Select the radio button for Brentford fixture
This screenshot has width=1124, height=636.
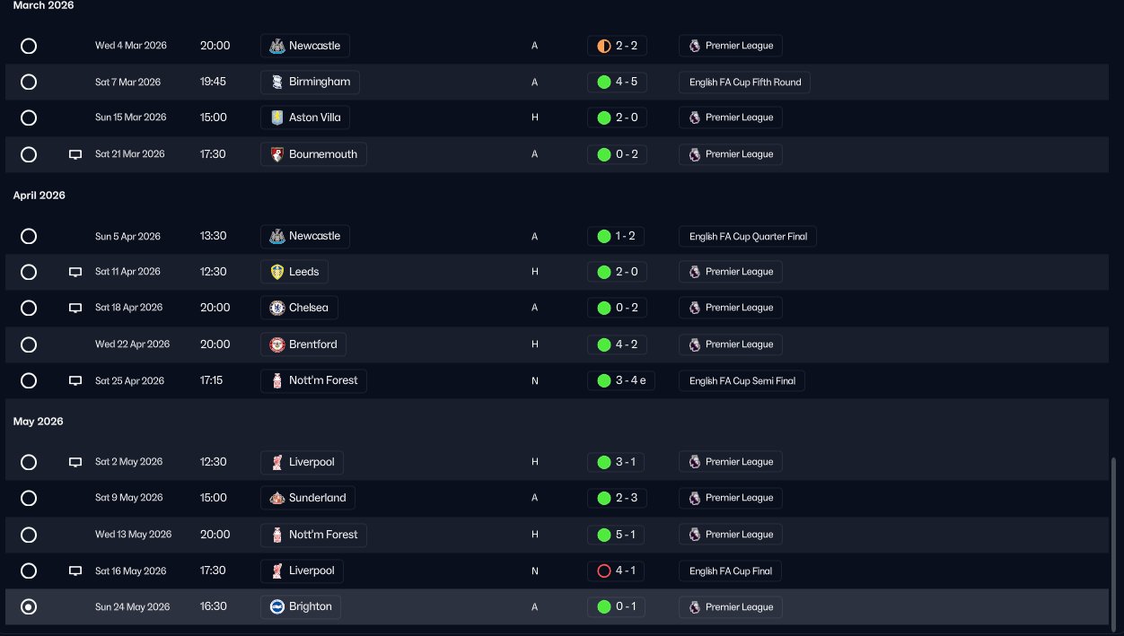[29, 344]
